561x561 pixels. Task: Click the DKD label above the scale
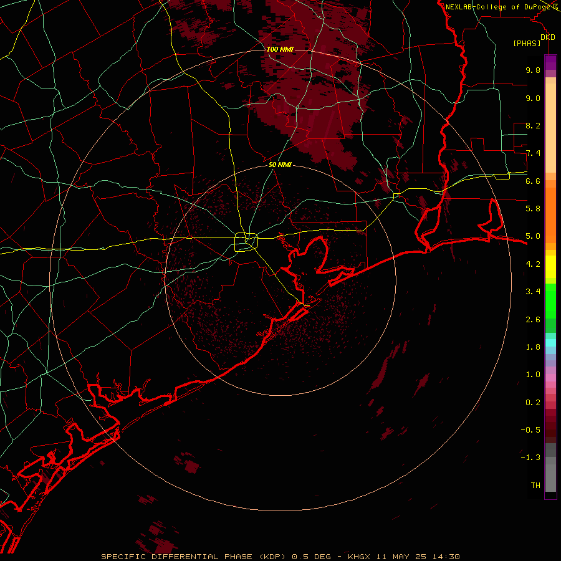click(548, 37)
